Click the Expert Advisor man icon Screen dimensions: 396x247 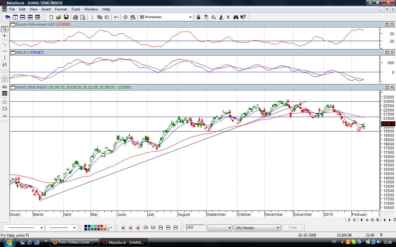click(x=206, y=17)
